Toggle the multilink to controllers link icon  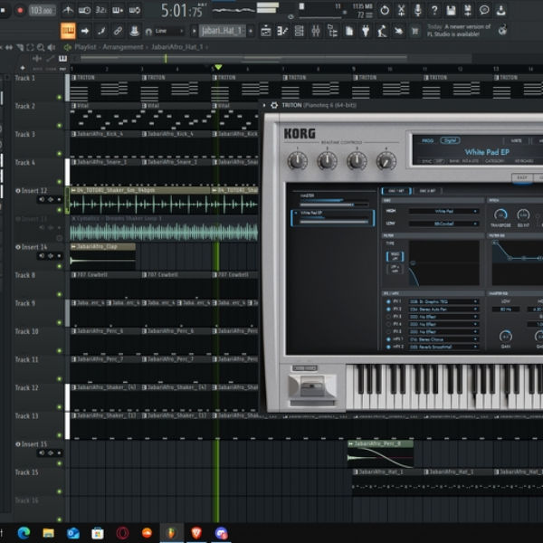click(118, 31)
